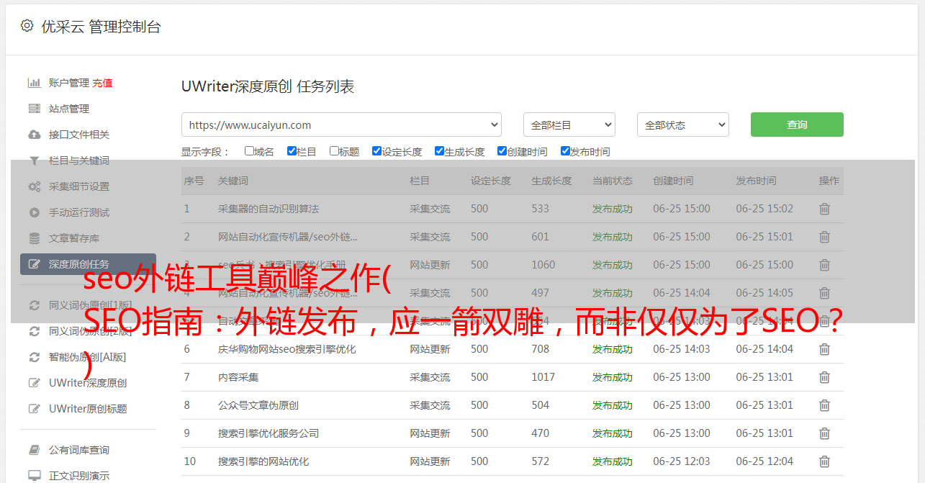Open the site URL dropdown
Screen dimensions: 925x483
point(341,125)
